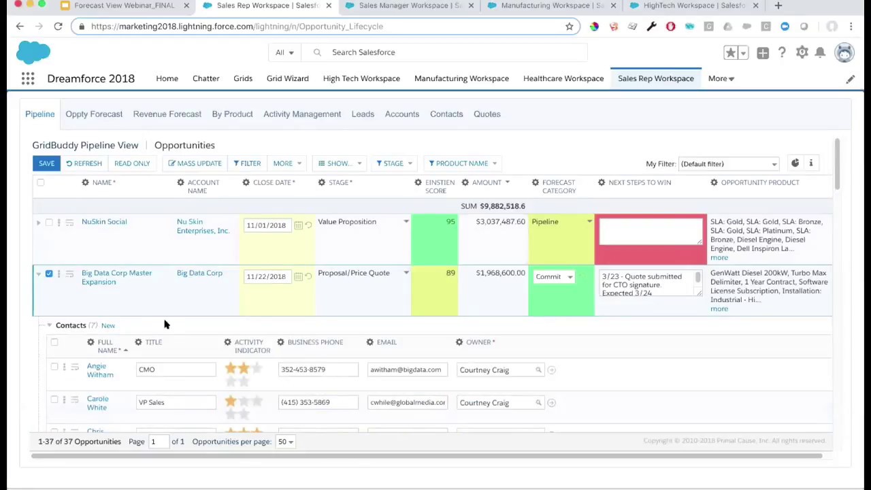Viewport: 871px width, 490px height.
Task: Open the SHOW... toolbar dropdown
Action: [340, 163]
